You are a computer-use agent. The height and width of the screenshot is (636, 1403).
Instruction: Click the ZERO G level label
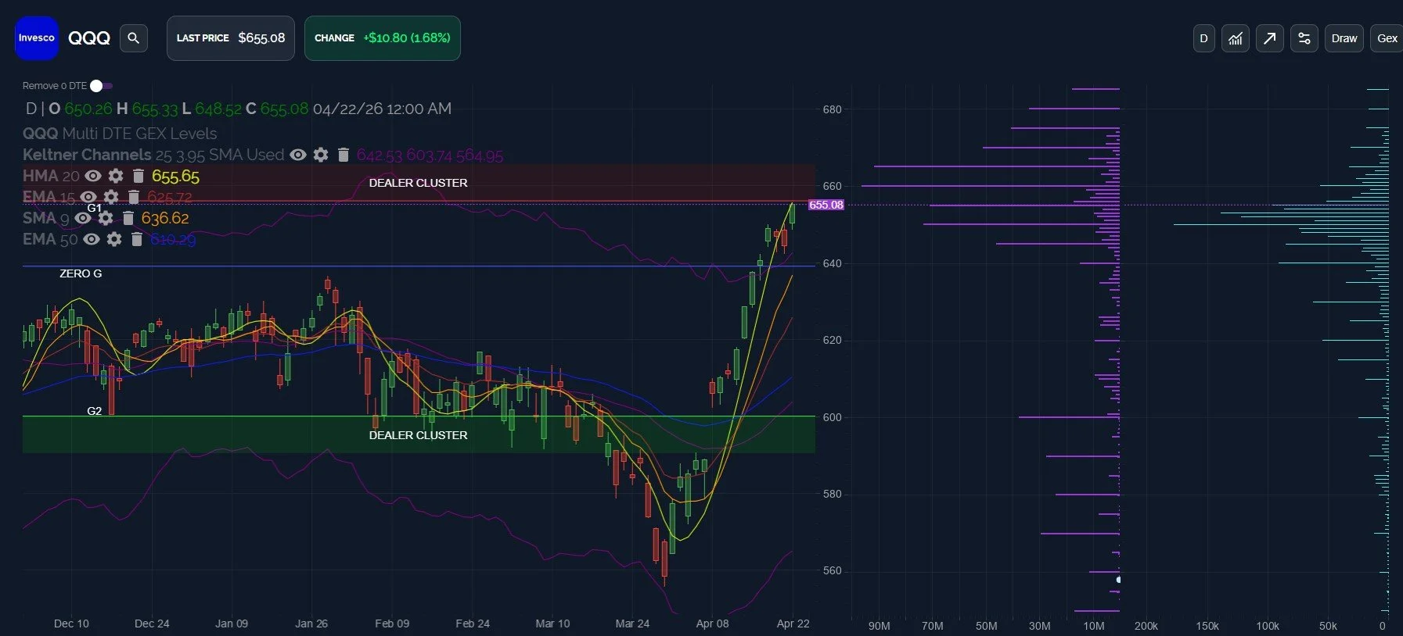(x=81, y=273)
